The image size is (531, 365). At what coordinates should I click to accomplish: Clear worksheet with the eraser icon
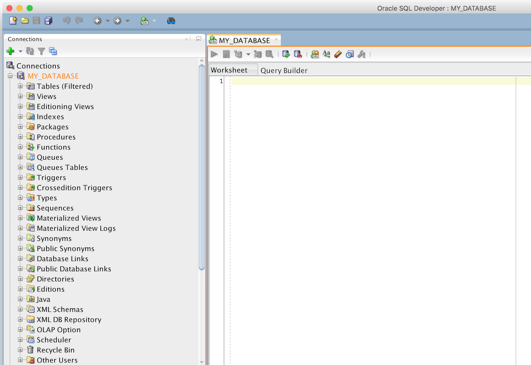(338, 54)
